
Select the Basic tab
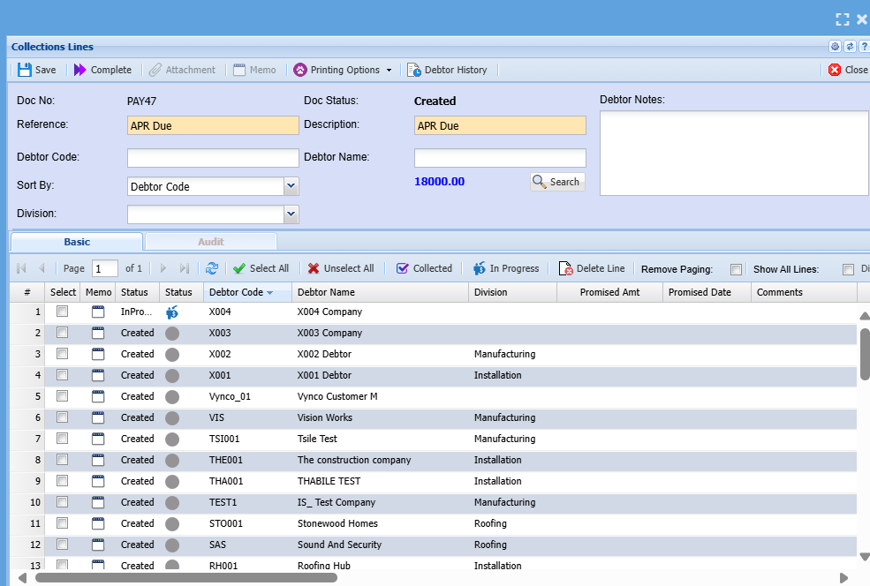point(77,242)
